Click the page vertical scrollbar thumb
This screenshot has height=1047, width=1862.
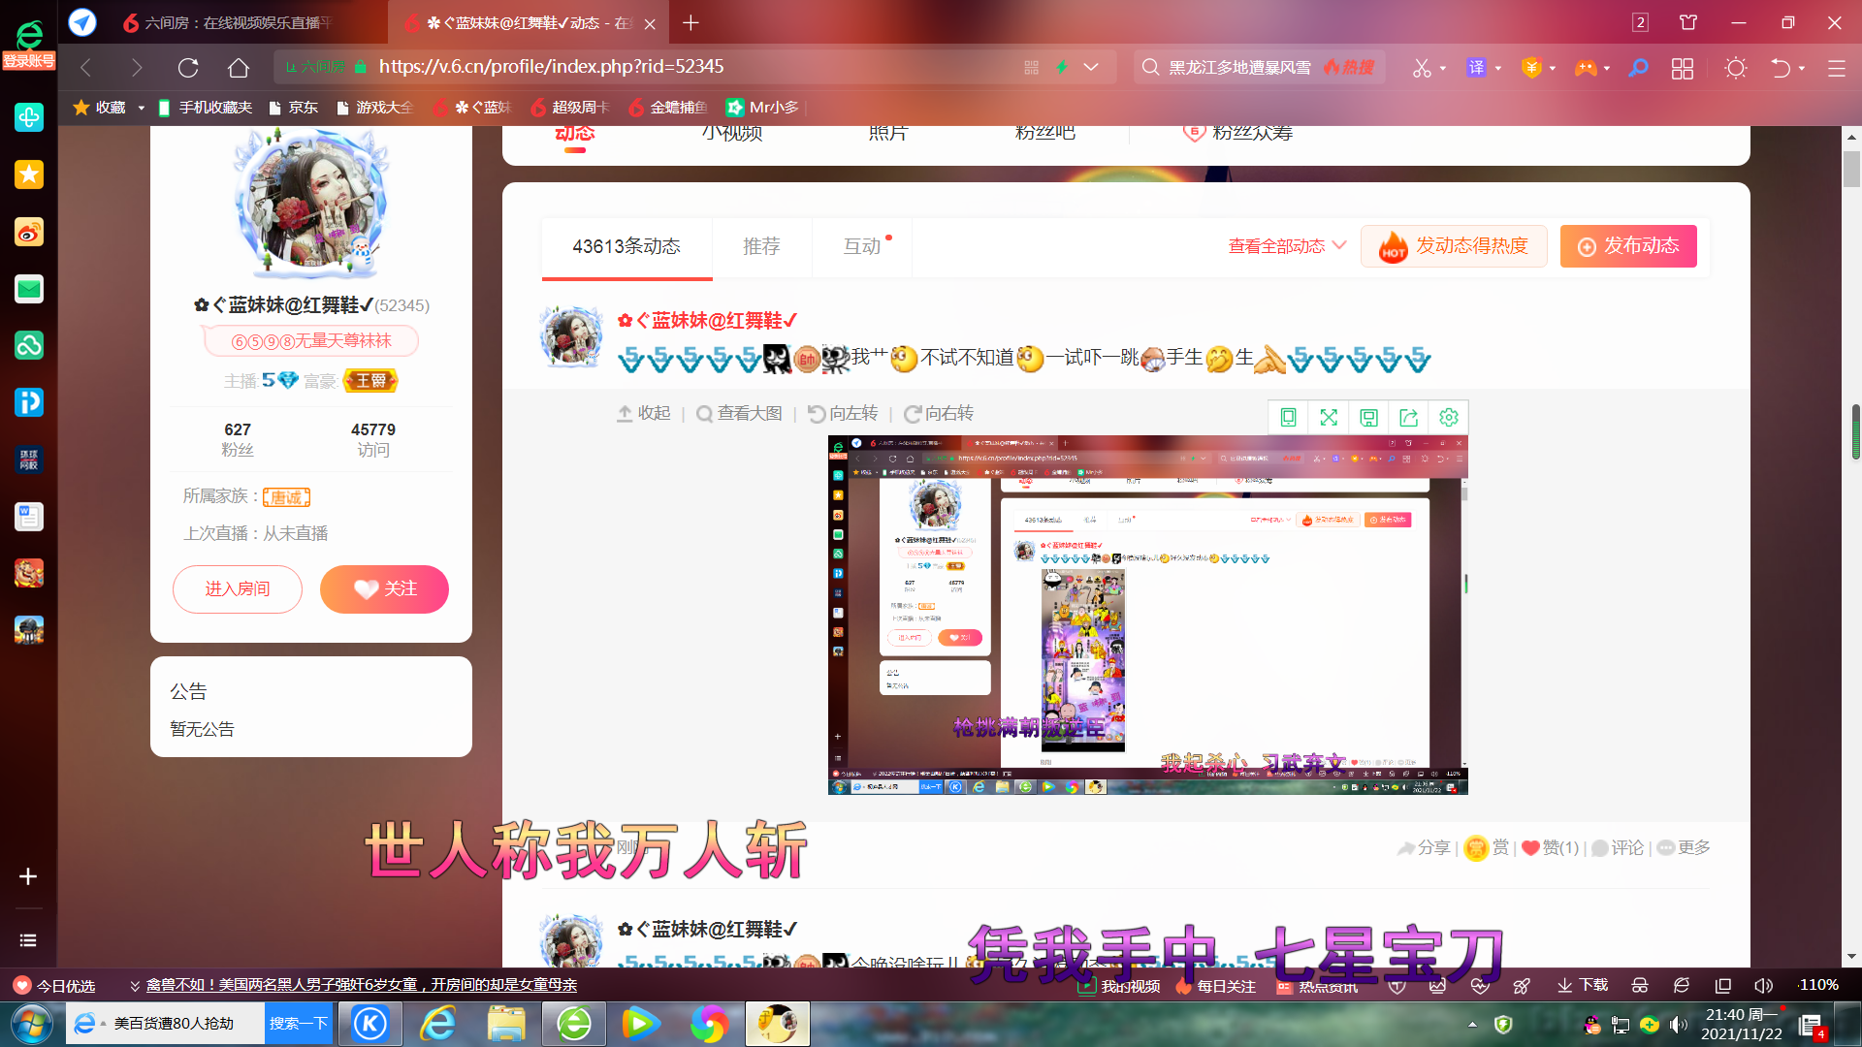pos(1851,168)
